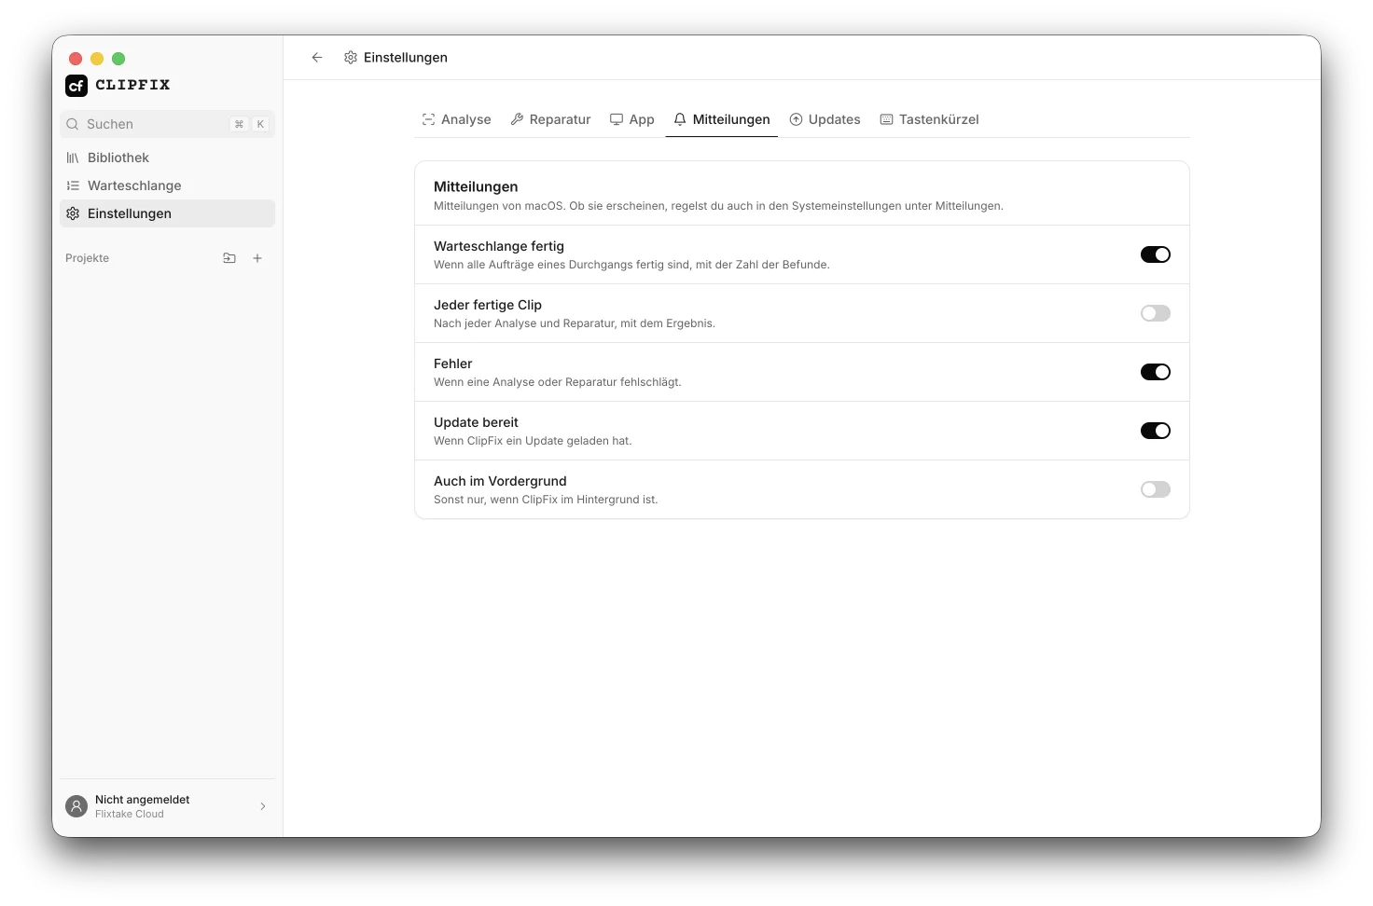
Task: Enable the Auch im Vordergrund switch
Action: 1156,489
